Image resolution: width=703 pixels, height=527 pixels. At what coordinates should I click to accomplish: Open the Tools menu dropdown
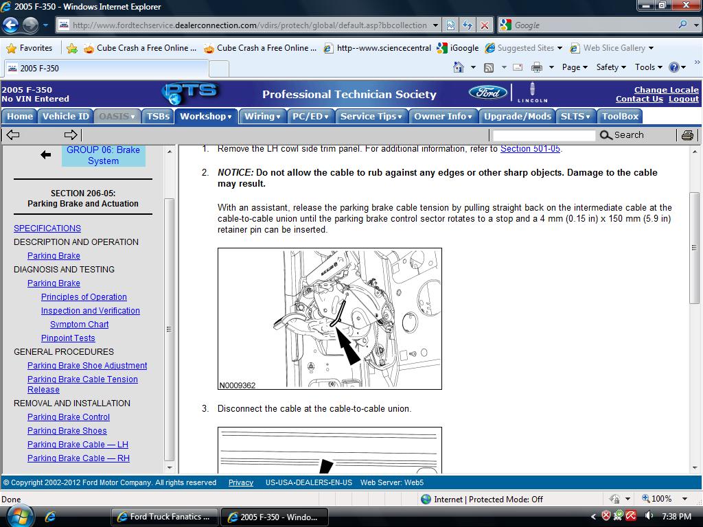648,67
